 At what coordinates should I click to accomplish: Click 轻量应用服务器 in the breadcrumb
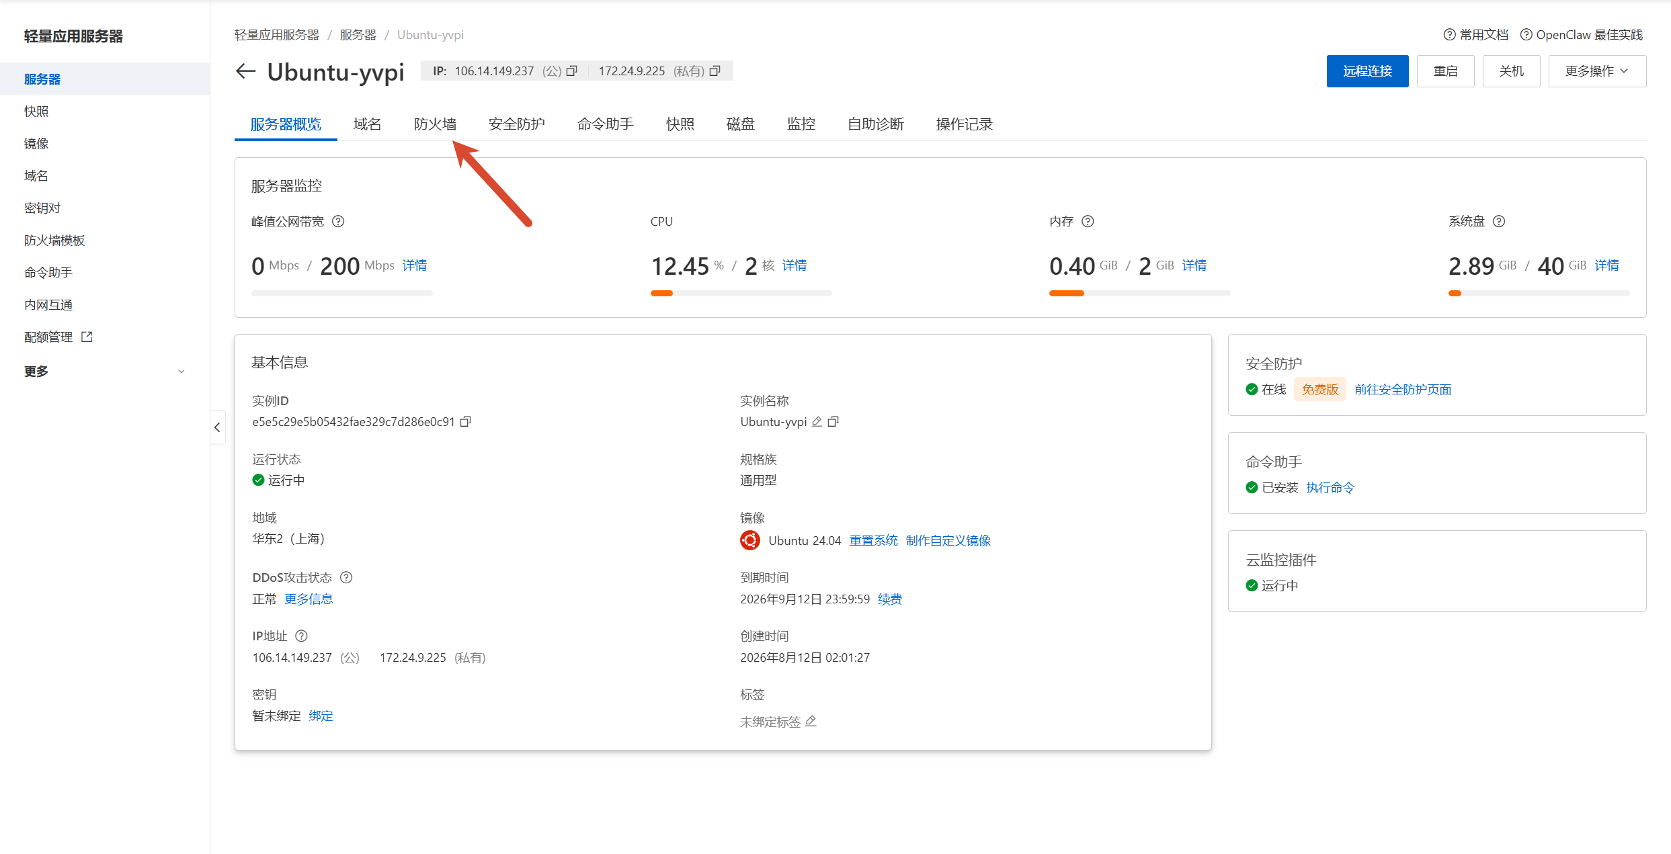tap(277, 34)
